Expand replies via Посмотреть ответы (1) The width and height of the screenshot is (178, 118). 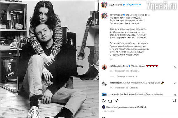click(127, 76)
